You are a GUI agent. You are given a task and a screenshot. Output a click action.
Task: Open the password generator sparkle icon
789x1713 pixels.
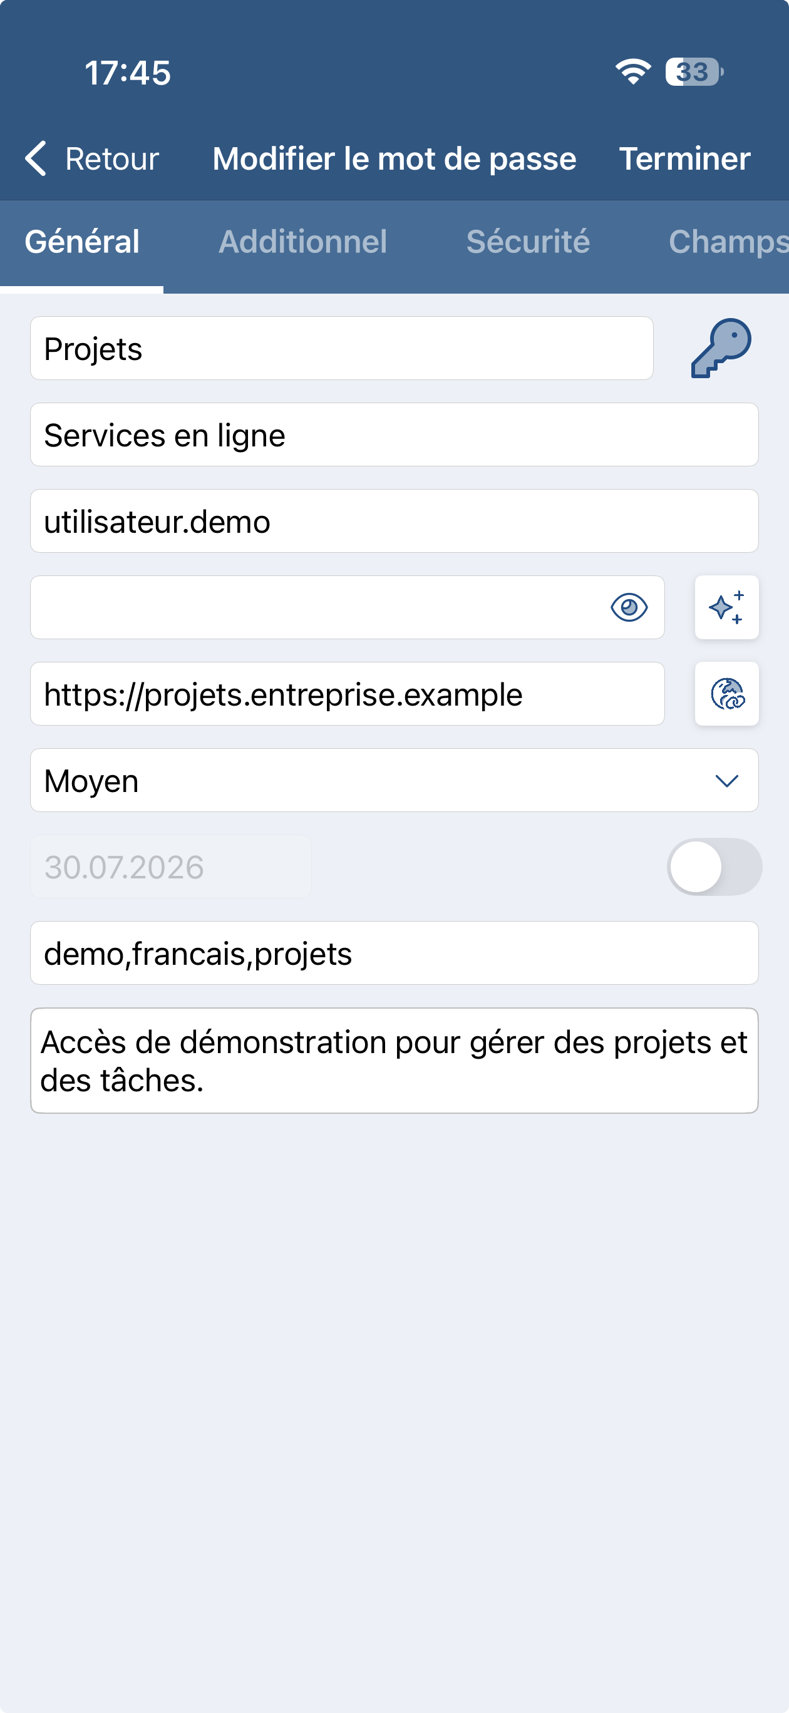tap(726, 607)
